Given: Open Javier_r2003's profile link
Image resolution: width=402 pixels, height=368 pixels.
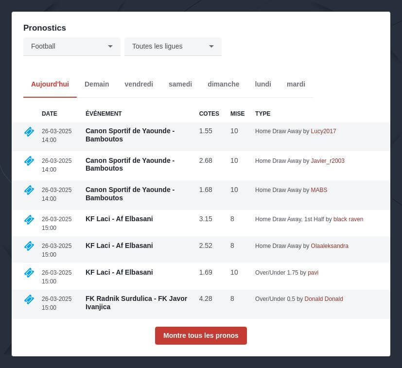Looking at the screenshot, I should tap(328, 161).
